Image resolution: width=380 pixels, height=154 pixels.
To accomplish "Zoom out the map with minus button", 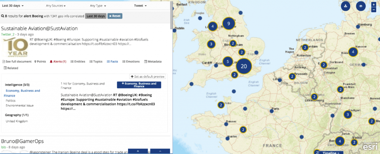I will (x=373, y=10).
